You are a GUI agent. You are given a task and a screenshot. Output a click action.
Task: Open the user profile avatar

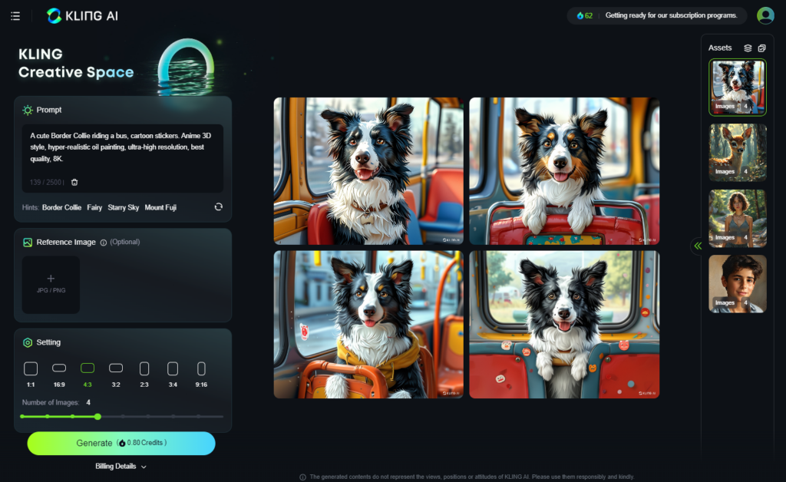(x=765, y=15)
